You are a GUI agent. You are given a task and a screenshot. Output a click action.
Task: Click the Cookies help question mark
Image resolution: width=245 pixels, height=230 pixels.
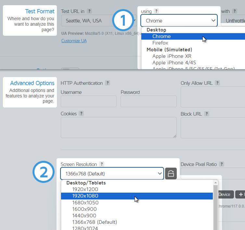click(82, 114)
